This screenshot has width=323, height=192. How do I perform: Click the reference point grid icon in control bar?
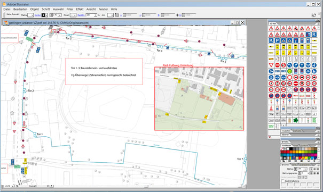[117, 15]
